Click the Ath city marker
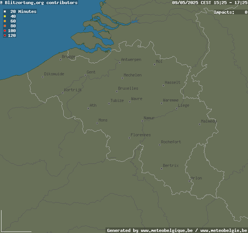Viewport: 248px width, 233px height. coord(88,108)
